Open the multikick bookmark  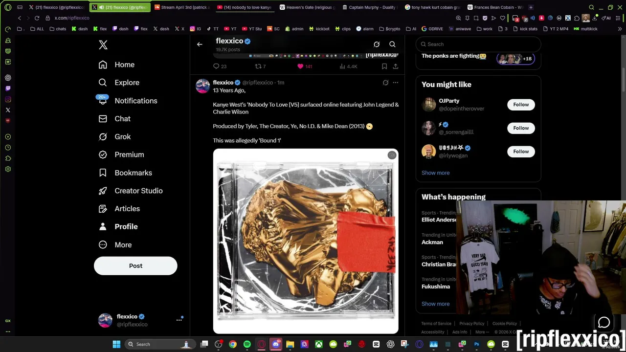[585, 29]
